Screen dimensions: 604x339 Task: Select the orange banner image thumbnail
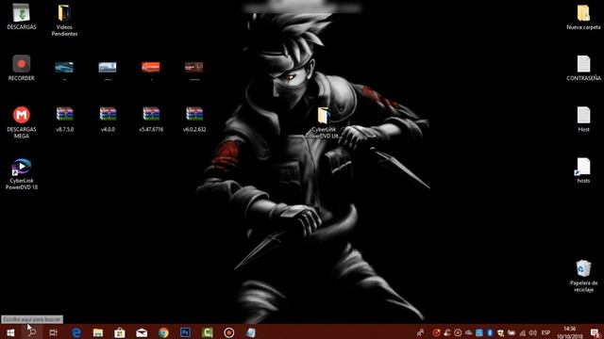point(151,67)
